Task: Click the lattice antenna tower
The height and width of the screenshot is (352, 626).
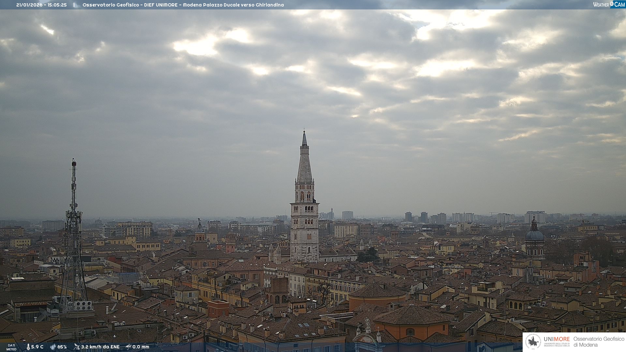Action: point(73,235)
